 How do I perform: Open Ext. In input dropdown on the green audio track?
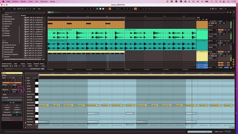pyautogui.click(x=213, y=30)
